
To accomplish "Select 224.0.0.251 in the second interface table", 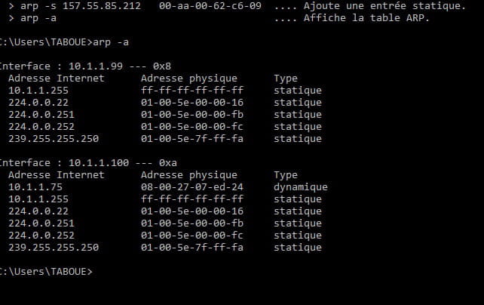I will 41,223.
